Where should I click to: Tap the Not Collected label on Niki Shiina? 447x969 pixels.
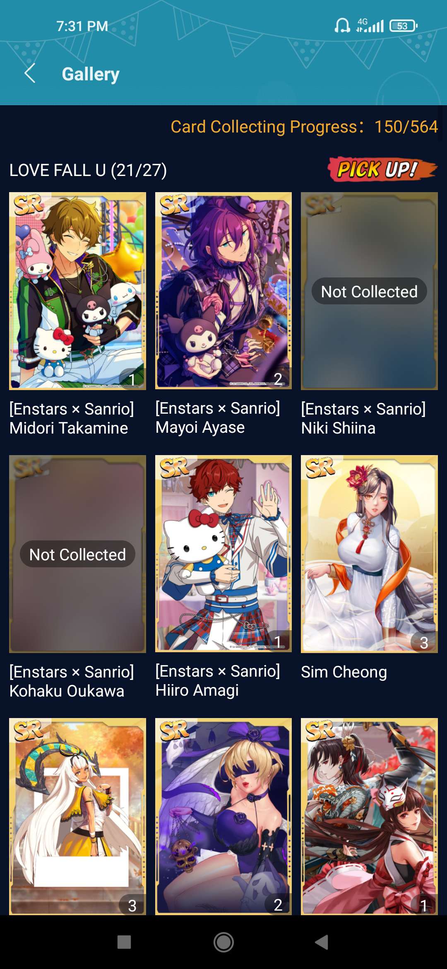(x=369, y=292)
